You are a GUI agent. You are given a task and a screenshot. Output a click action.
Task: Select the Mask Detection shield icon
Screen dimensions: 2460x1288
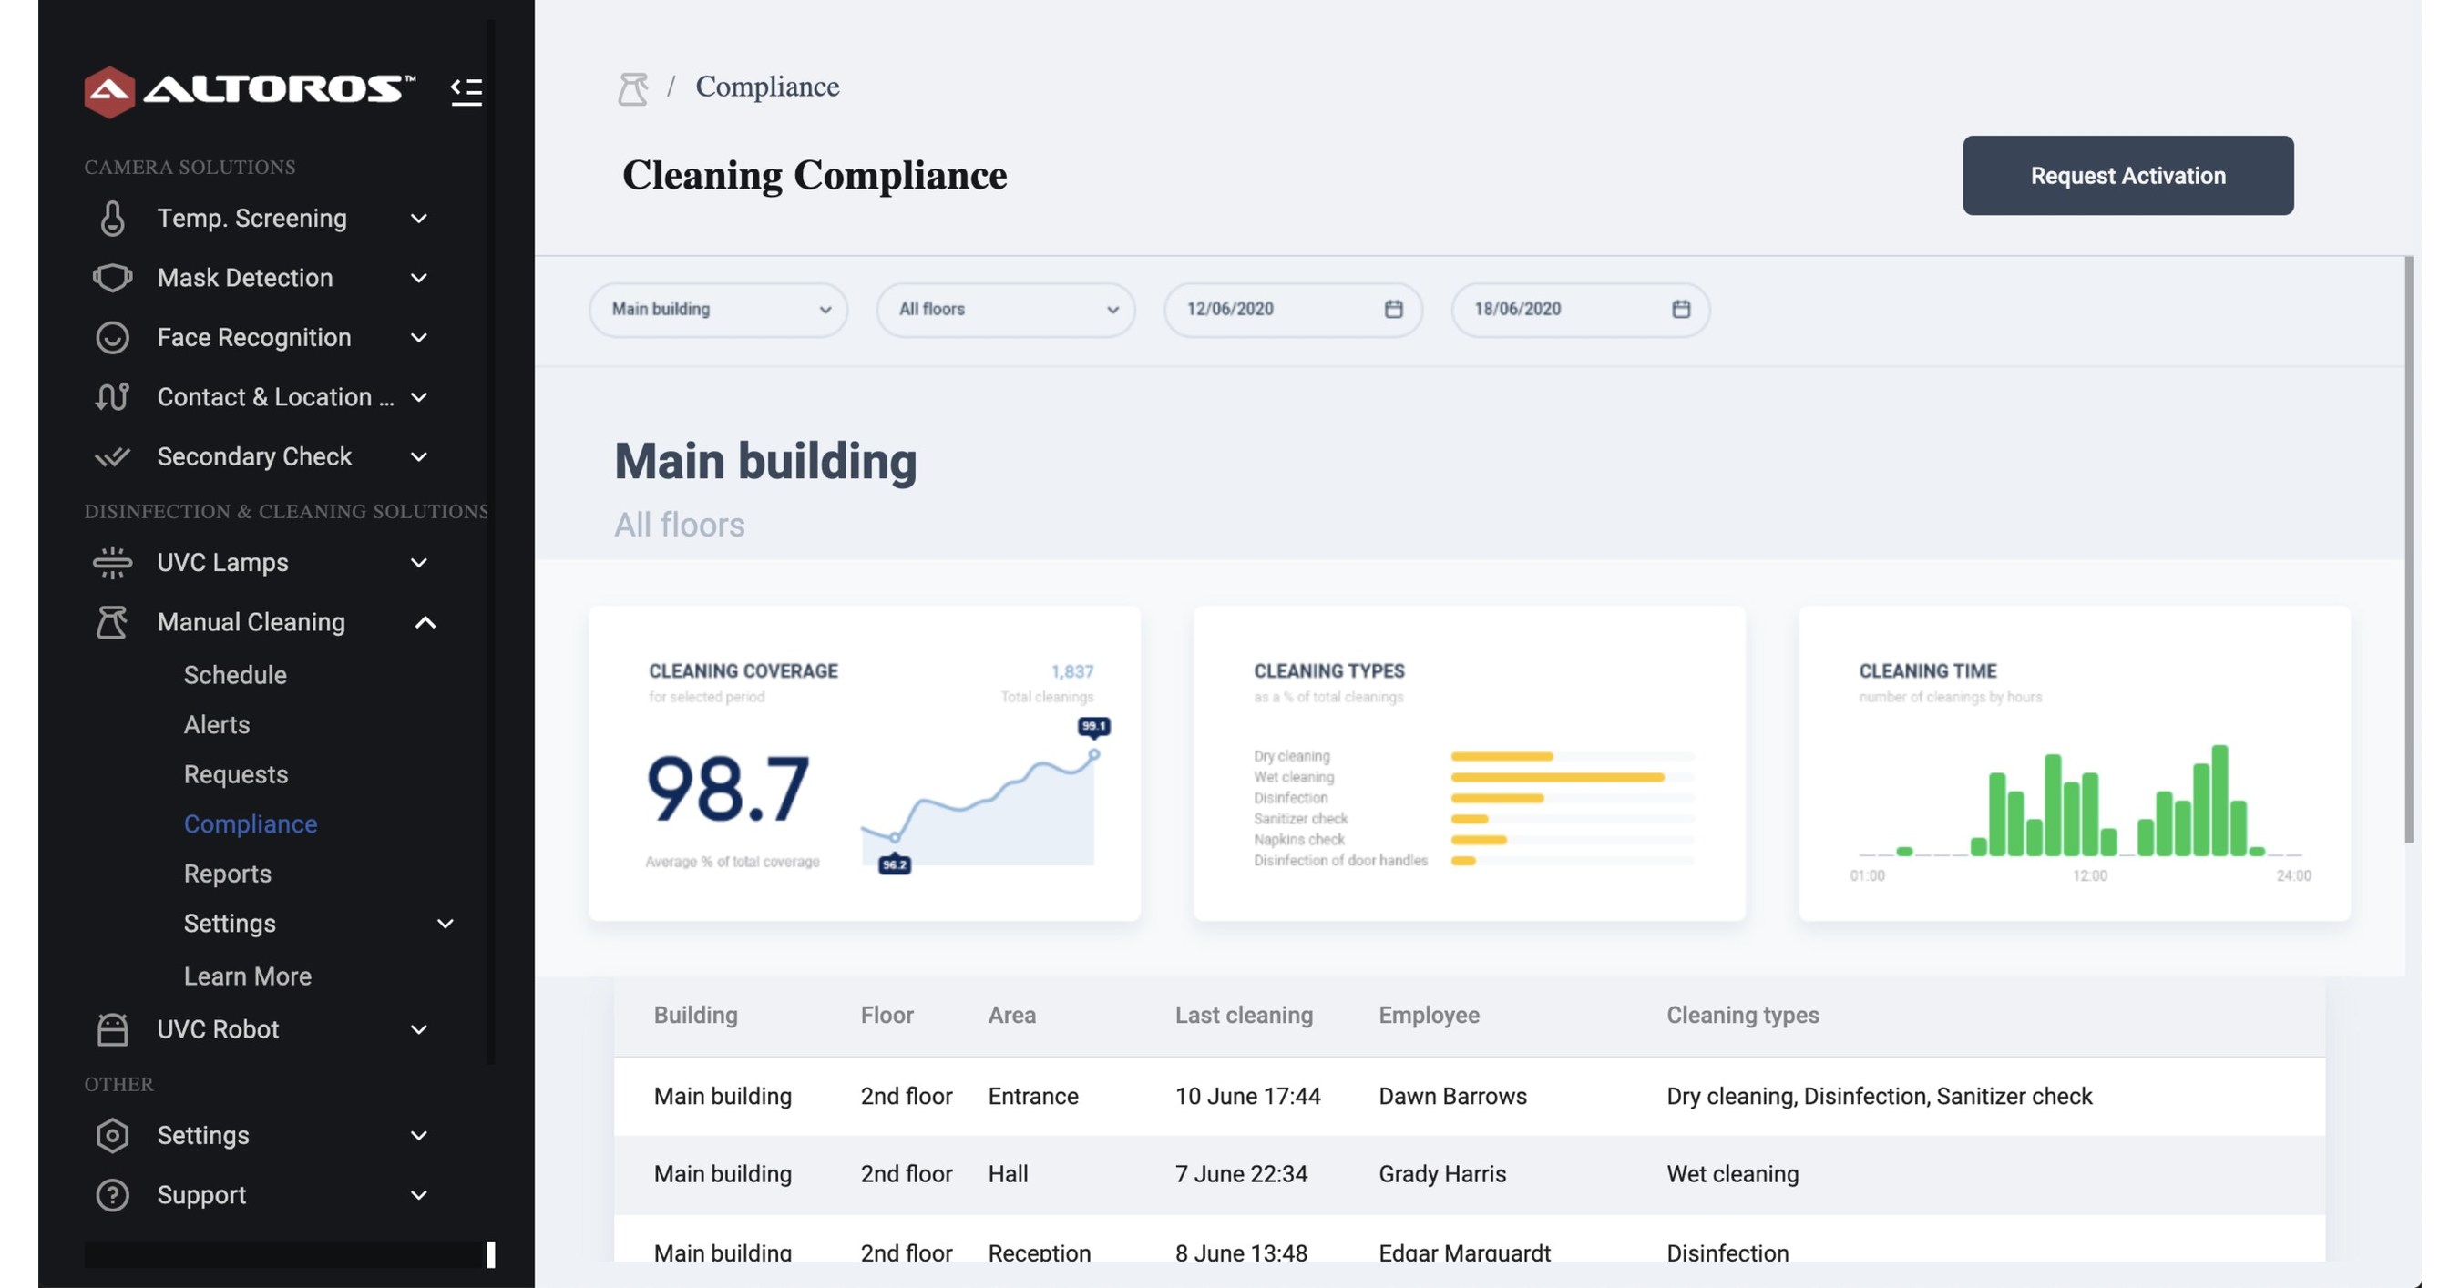coord(112,277)
